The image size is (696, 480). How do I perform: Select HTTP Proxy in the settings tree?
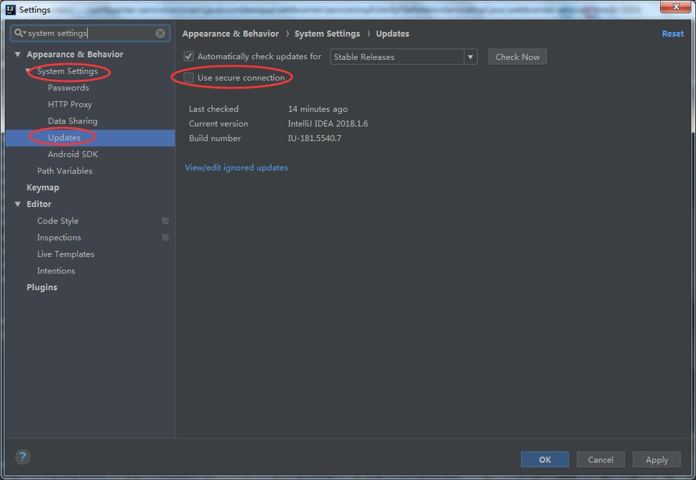(70, 105)
